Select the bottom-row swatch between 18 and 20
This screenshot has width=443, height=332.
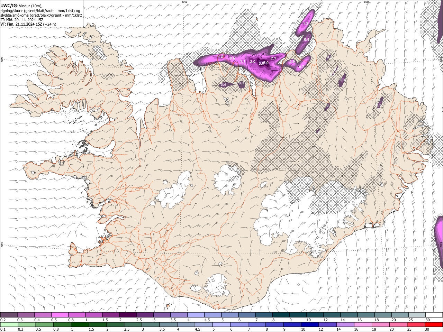click(381, 324)
